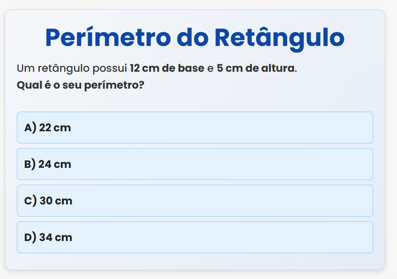Click the "Perímetro do Retângulo" heading

click(195, 38)
